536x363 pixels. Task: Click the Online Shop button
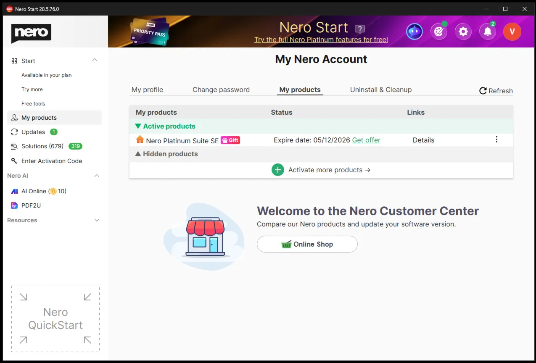coord(307,244)
